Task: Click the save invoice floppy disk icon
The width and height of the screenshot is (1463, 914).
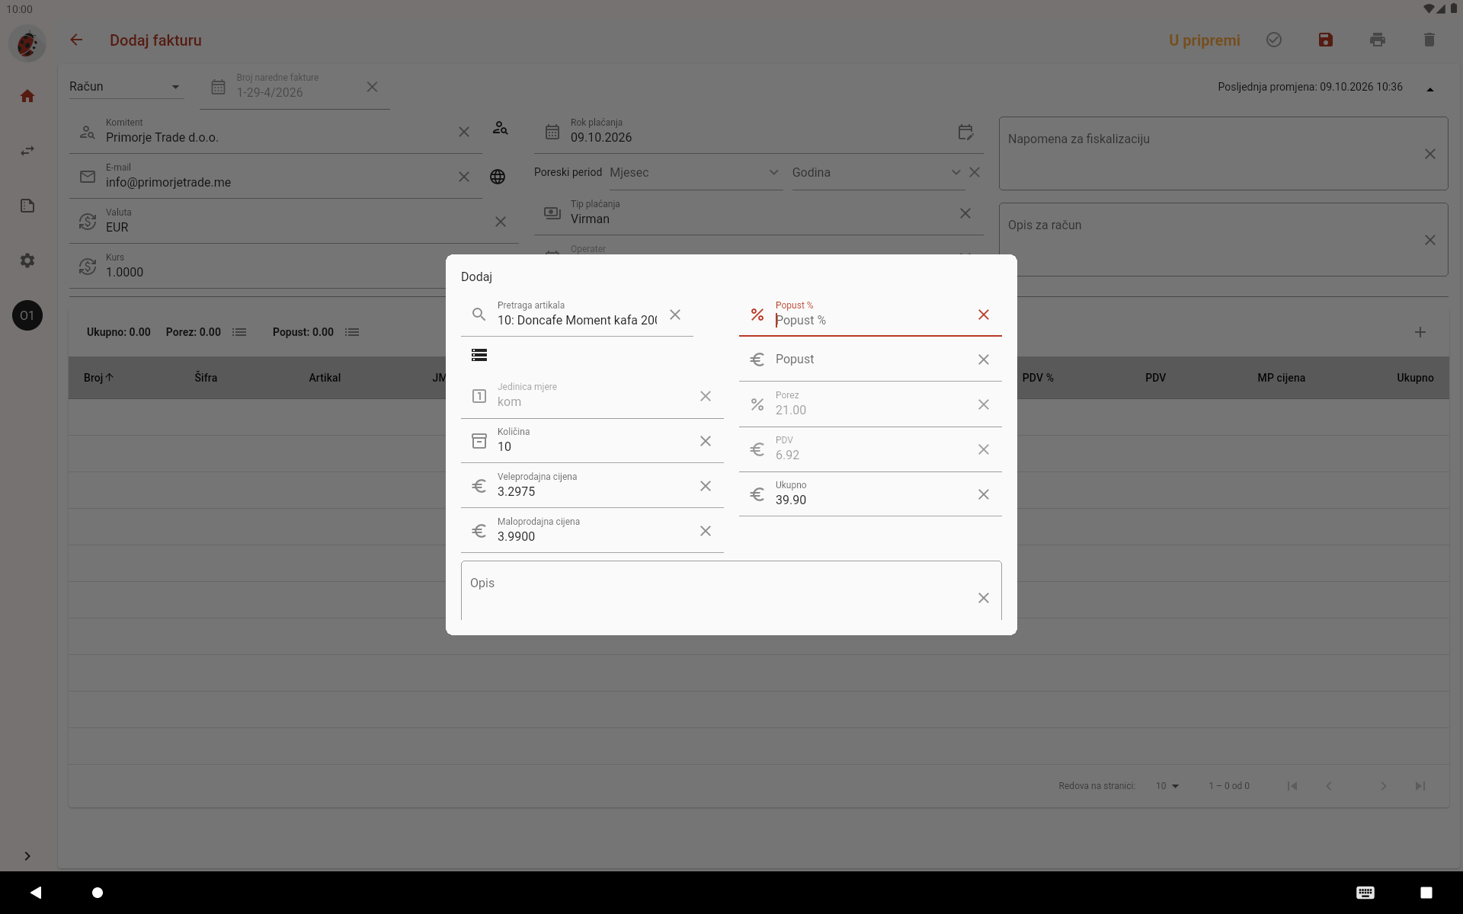Action: pyautogui.click(x=1326, y=40)
